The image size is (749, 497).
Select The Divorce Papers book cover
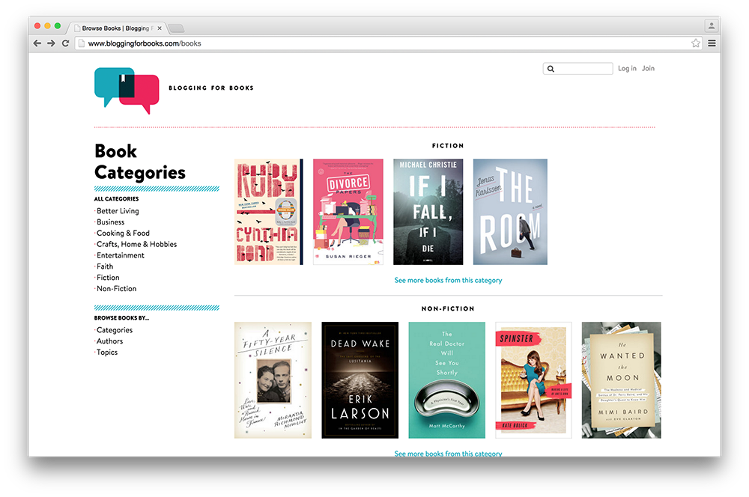[348, 212]
